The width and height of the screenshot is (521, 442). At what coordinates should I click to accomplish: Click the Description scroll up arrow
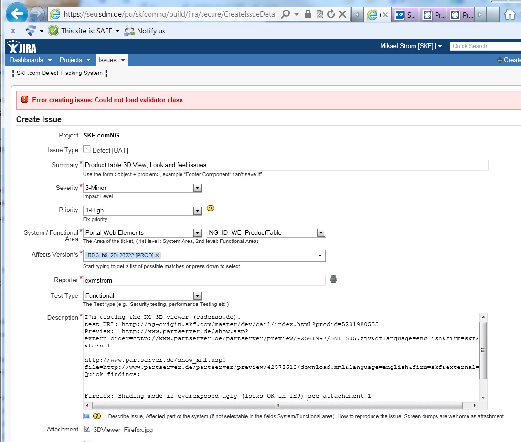click(x=483, y=317)
